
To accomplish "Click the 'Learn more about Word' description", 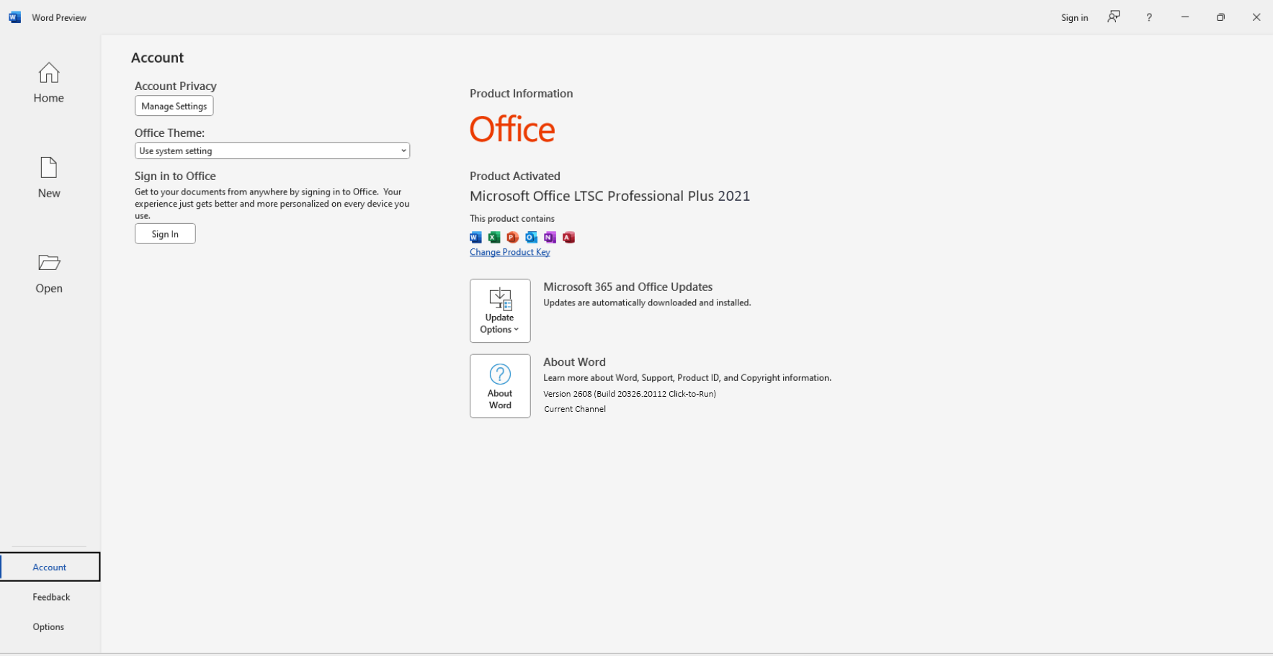I will click(687, 377).
